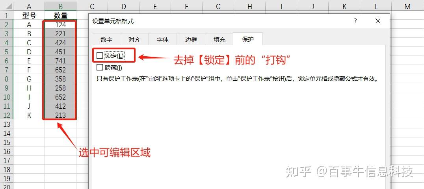This screenshot has height=189, width=424.
Task: Open the 字体 tab
Action: click(x=163, y=39)
